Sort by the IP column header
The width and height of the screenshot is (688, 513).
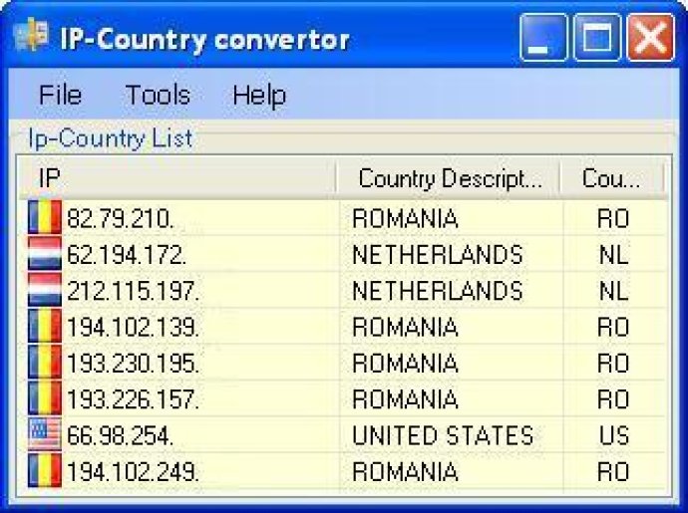177,178
